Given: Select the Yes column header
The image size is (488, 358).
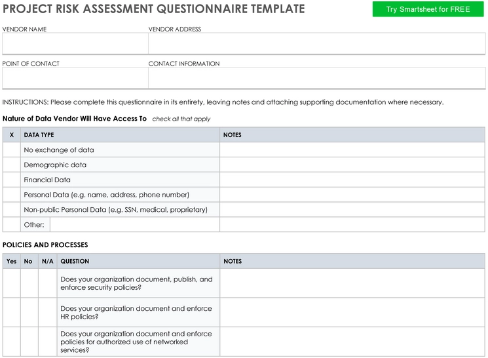Looking at the screenshot, I should tap(12, 262).
